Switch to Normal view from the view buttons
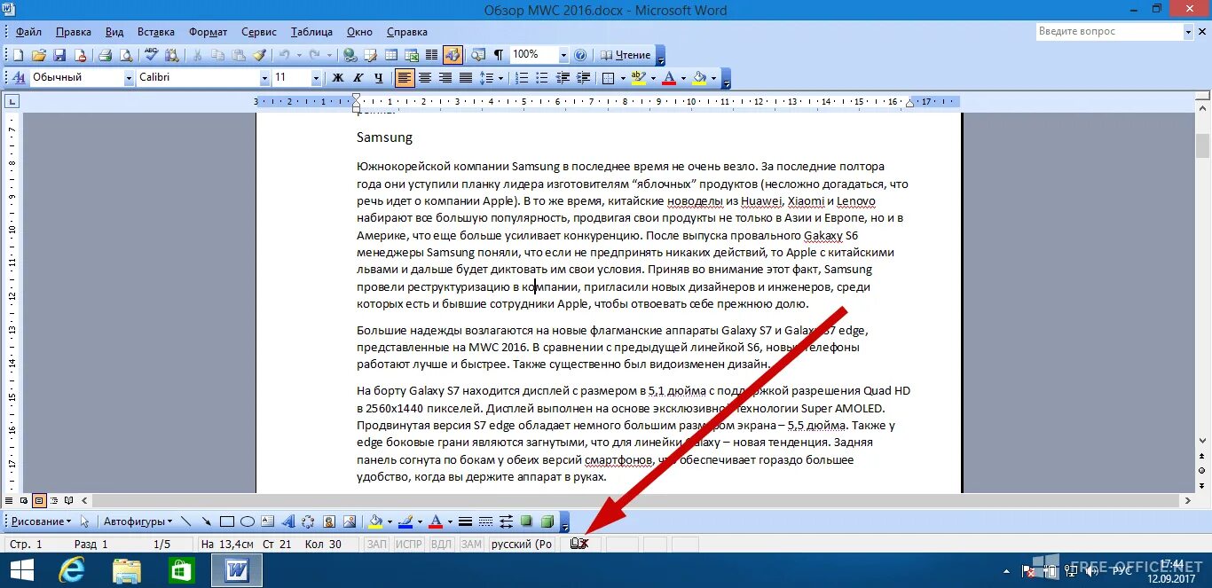Screen dimensions: 1212x588 point(8,500)
